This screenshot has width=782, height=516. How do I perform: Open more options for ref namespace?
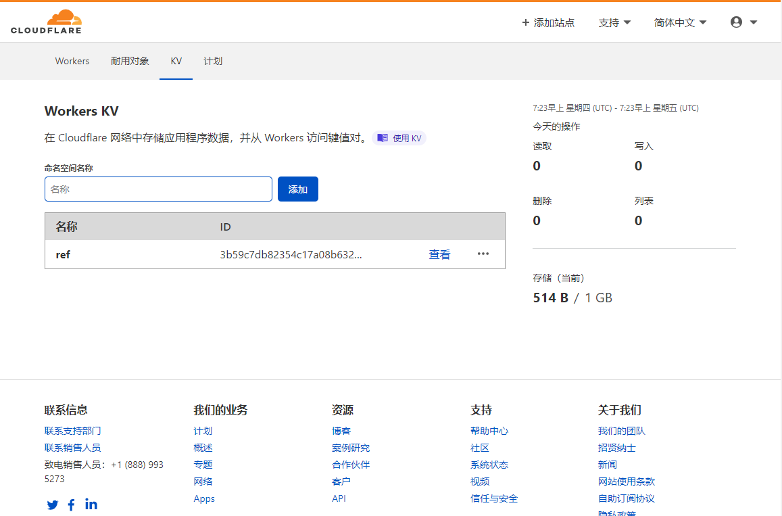click(x=483, y=254)
